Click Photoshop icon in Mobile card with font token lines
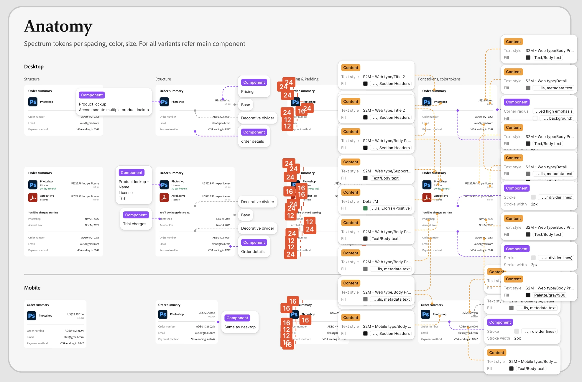The image size is (582, 382). click(425, 314)
